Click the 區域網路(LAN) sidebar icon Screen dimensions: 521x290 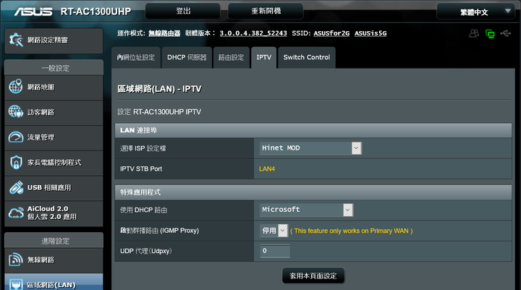pyautogui.click(x=16, y=284)
